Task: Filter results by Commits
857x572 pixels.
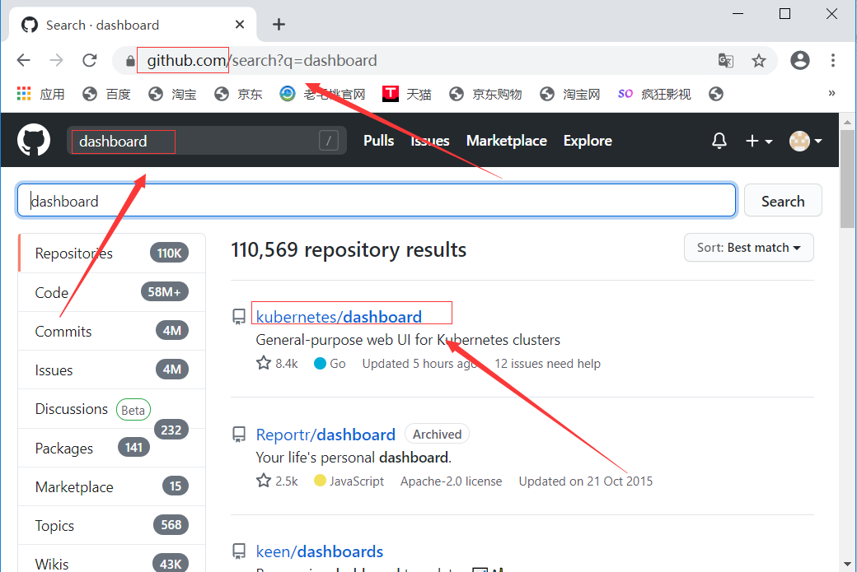Action: pyautogui.click(x=63, y=331)
